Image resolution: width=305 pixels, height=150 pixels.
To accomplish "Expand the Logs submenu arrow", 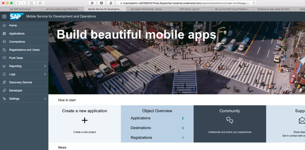I will (x=45, y=74).
